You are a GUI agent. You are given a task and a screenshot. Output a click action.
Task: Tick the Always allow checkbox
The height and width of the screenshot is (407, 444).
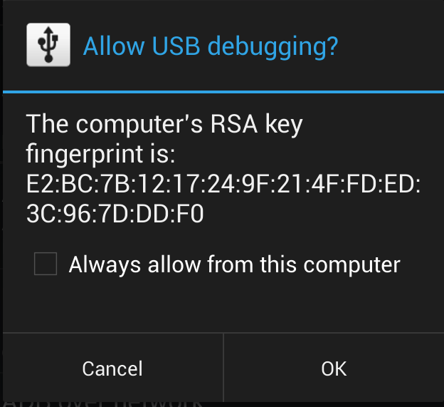coord(46,264)
